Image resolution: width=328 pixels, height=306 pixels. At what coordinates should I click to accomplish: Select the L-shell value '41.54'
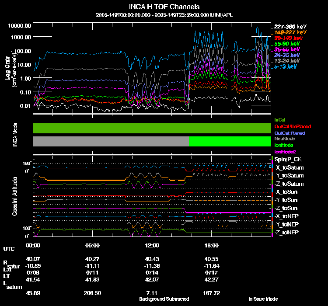pyautogui.click(x=33, y=279)
